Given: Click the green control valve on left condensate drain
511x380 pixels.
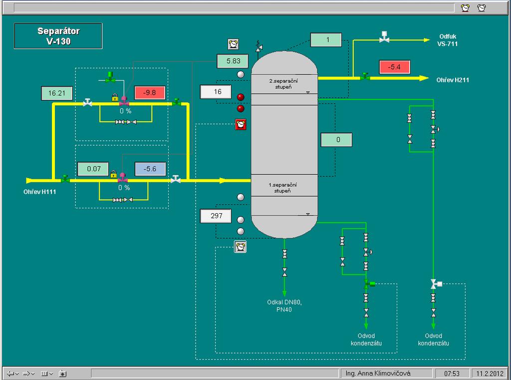Looking at the screenshot, I should click(369, 284).
